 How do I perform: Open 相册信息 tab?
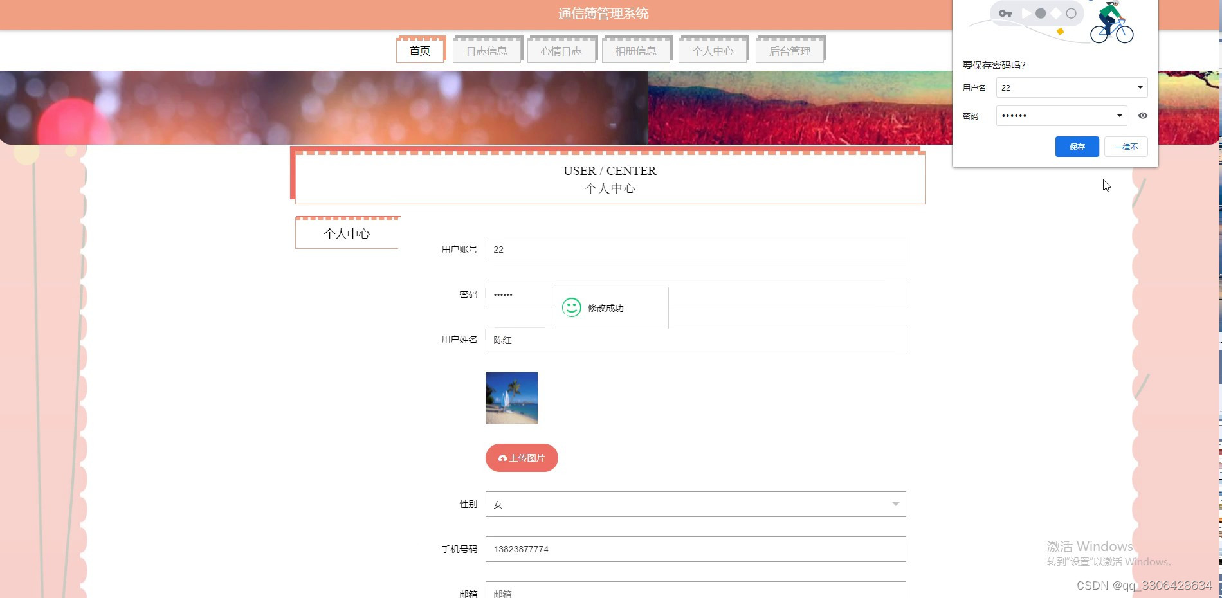click(635, 51)
